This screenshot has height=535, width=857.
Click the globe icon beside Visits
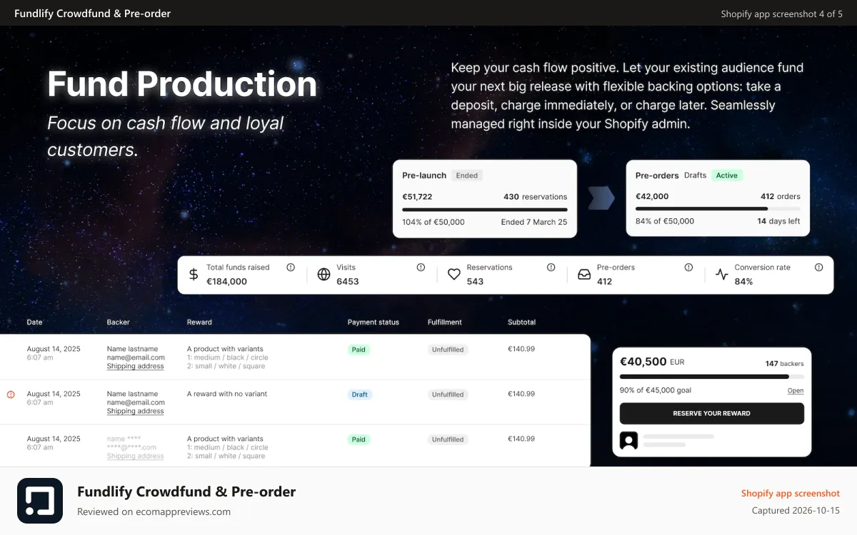pos(324,275)
